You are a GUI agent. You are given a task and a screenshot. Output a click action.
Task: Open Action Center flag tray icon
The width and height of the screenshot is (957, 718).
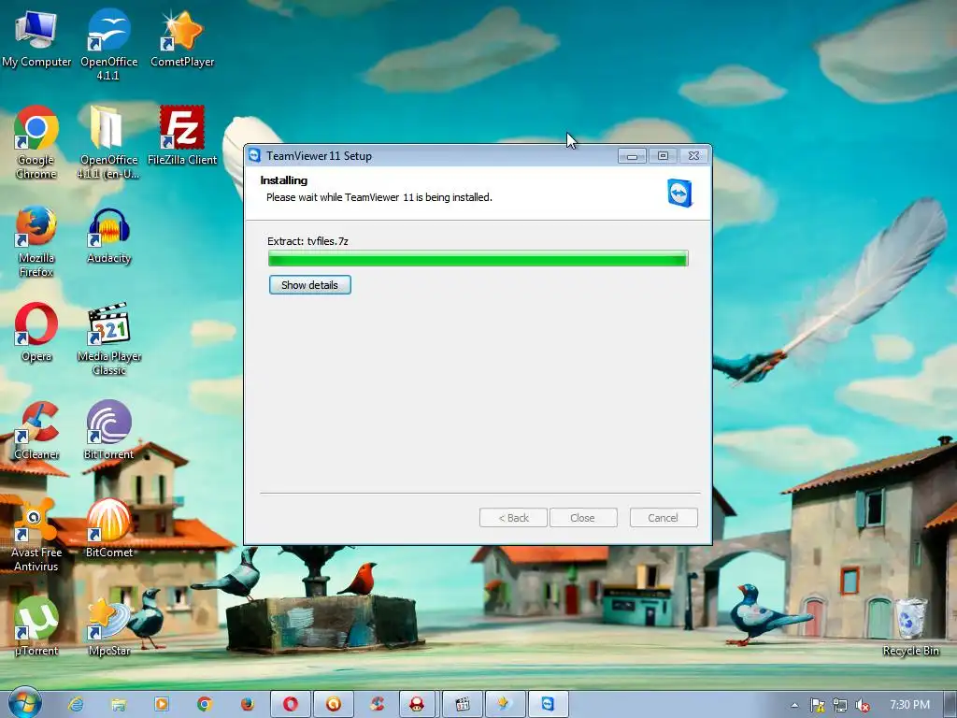point(817,705)
